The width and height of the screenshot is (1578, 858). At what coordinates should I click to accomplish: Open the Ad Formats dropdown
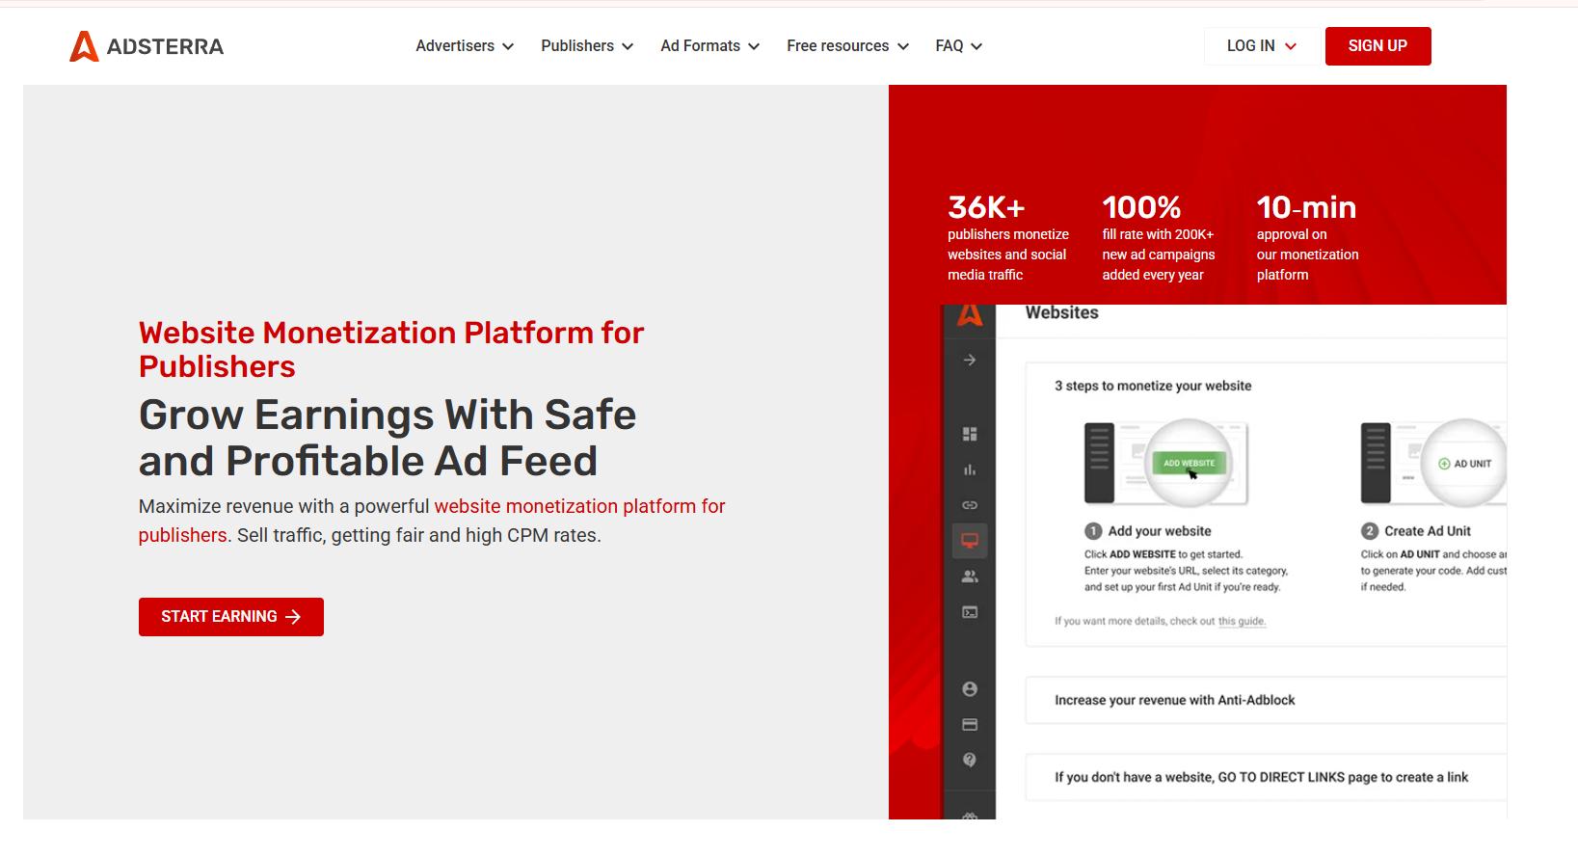click(x=709, y=46)
